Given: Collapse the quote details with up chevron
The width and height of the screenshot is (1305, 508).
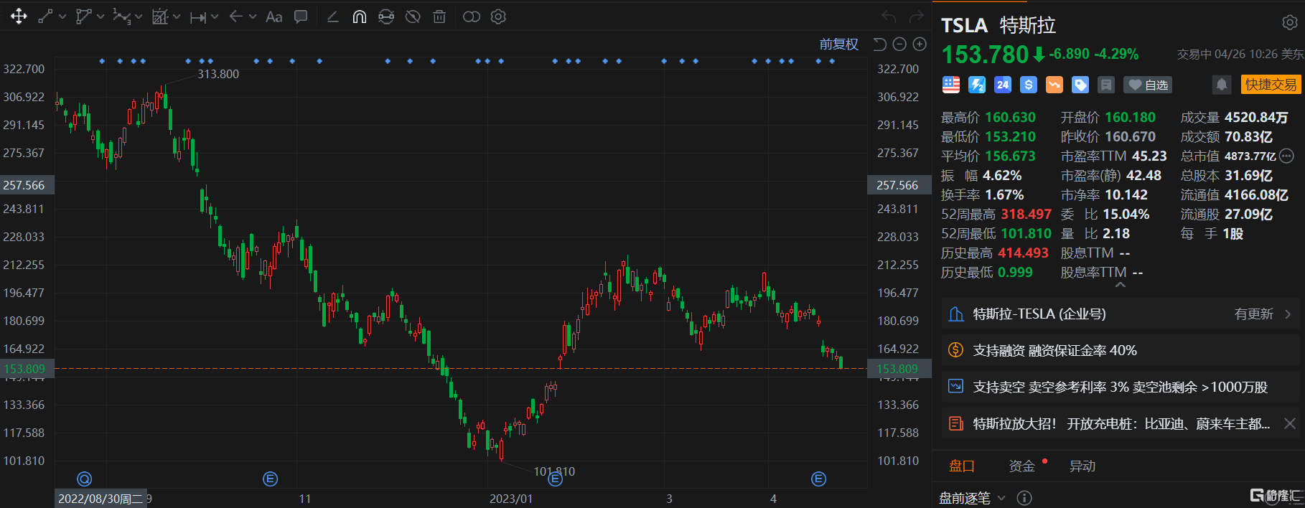Looking at the screenshot, I should coord(1120,285).
